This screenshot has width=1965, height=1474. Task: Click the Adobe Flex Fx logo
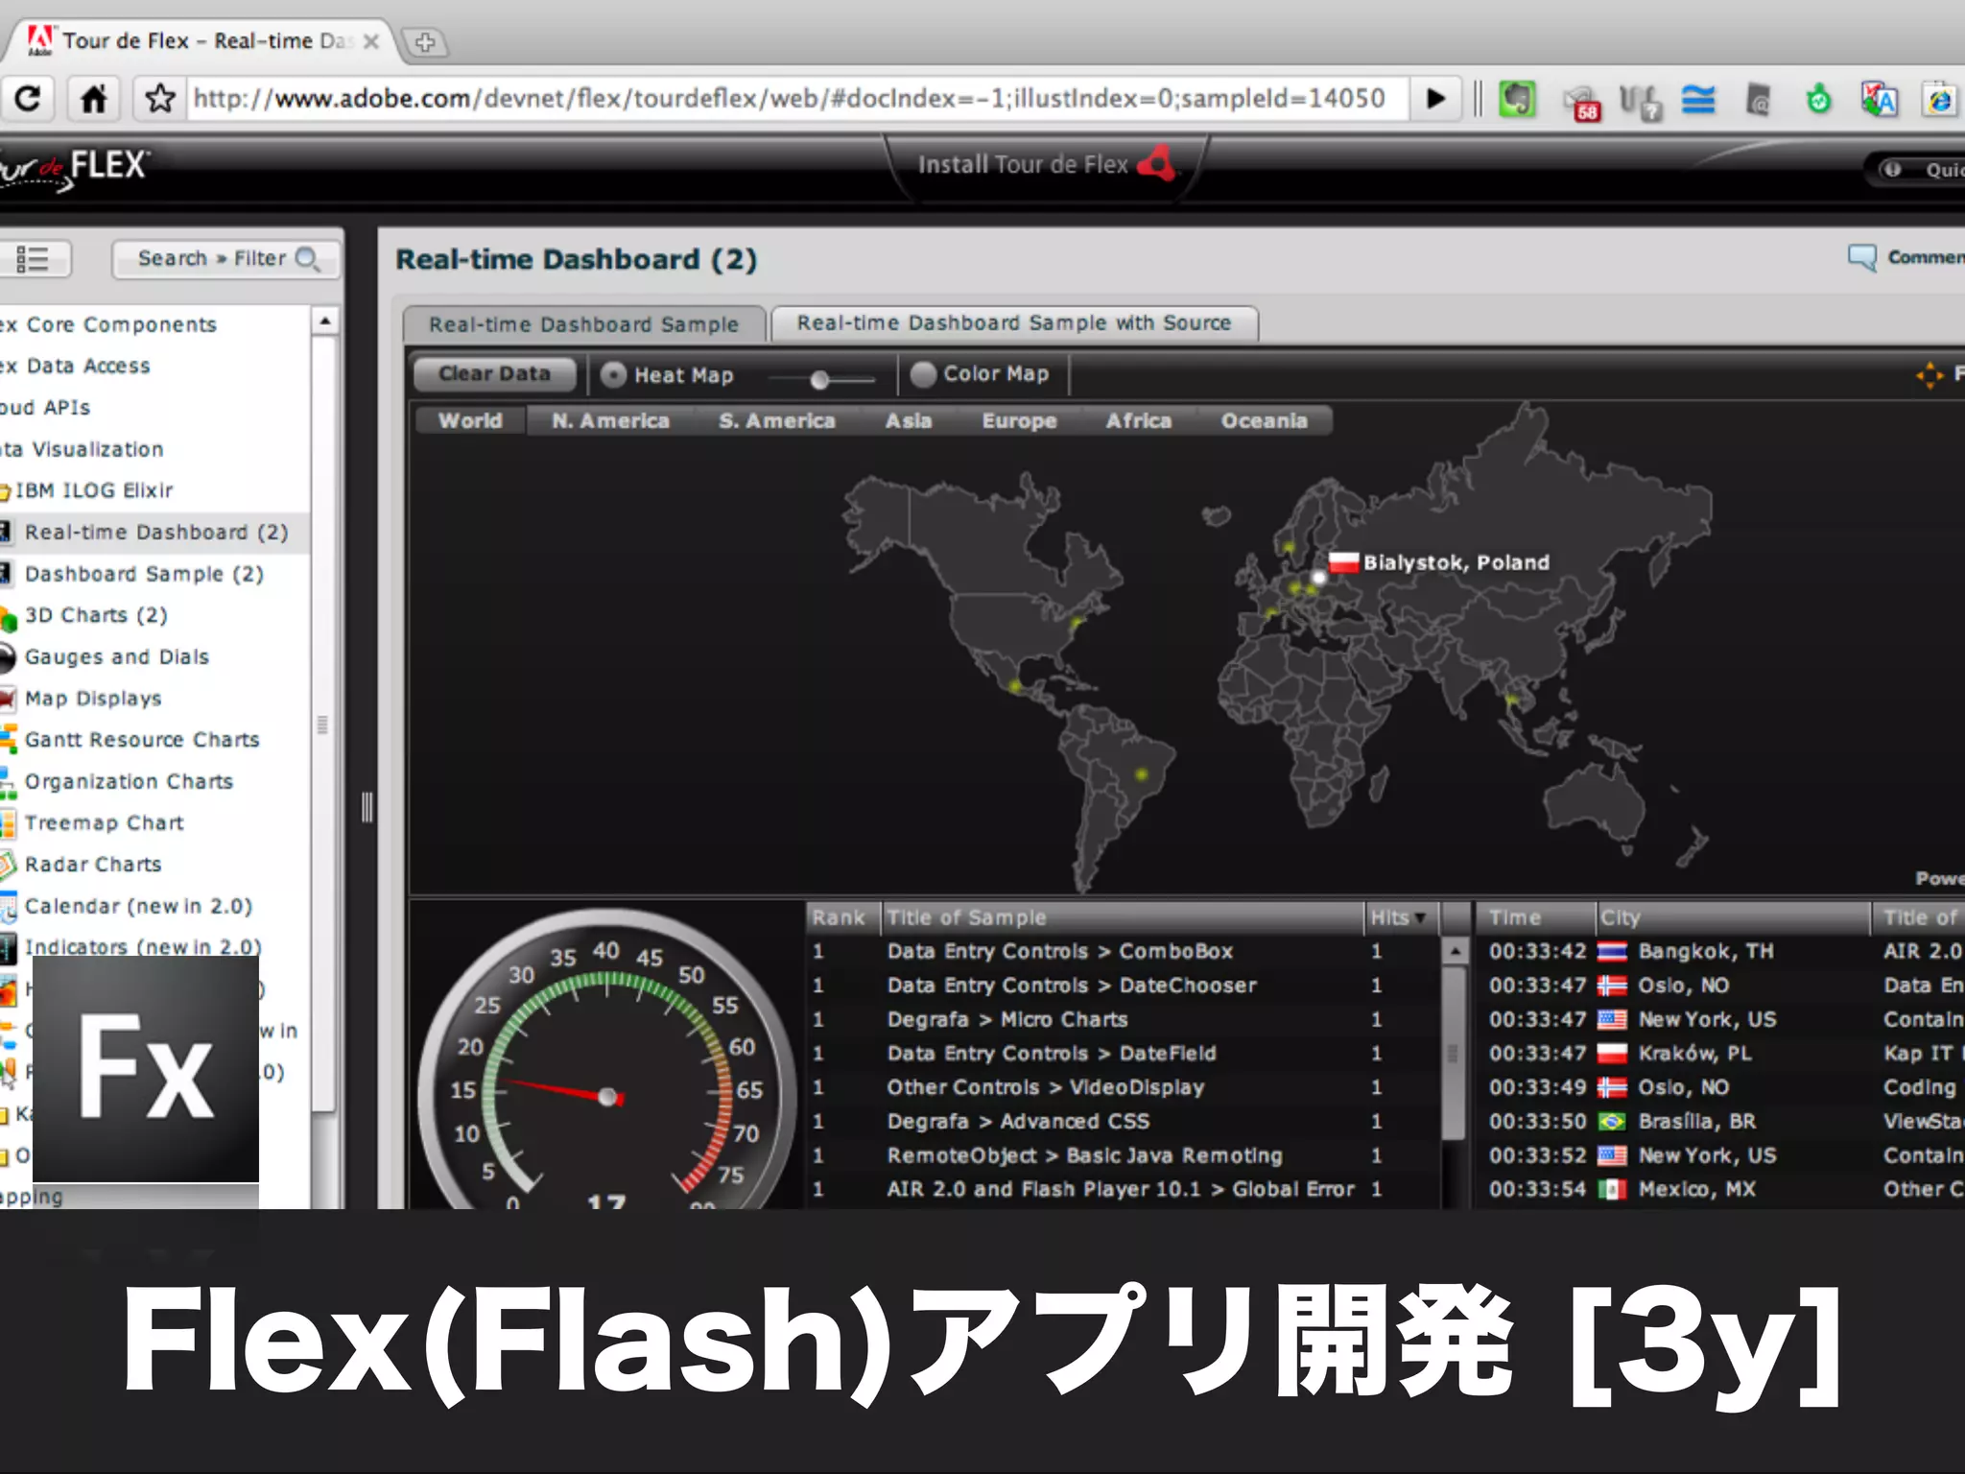click(146, 1068)
